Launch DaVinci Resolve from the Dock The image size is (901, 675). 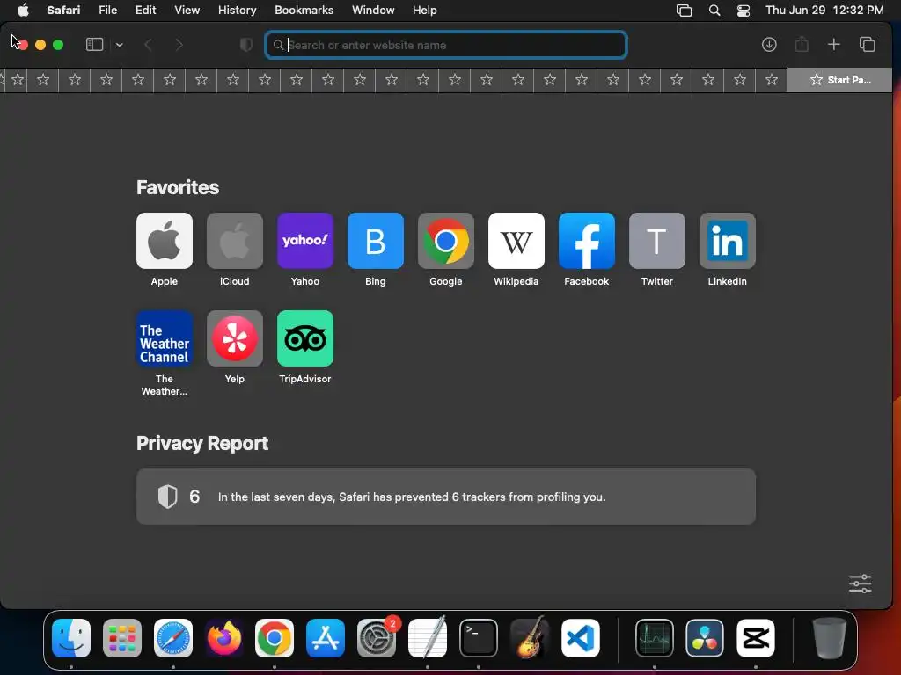pyautogui.click(x=705, y=638)
